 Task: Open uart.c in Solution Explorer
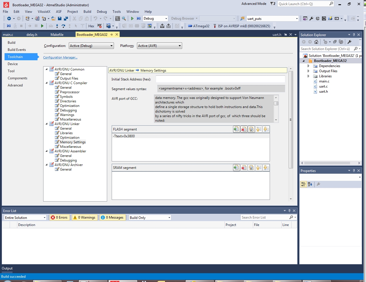coord(323,86)
